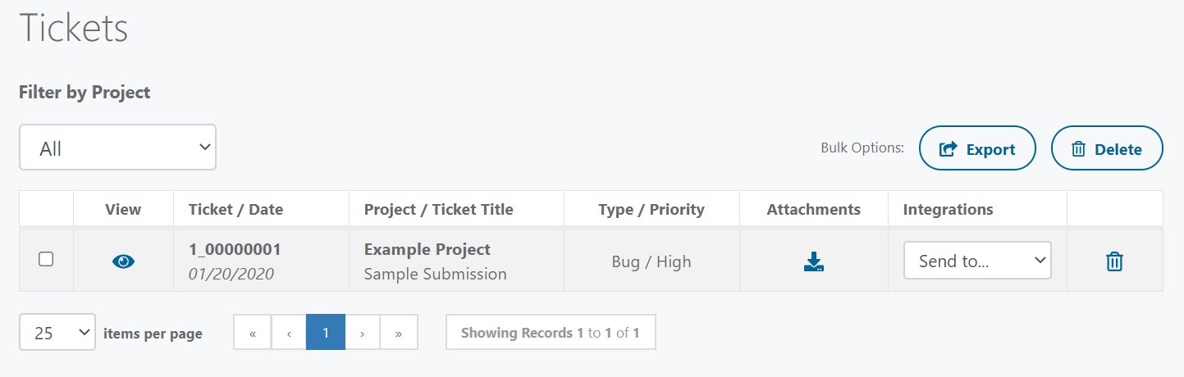
Task: Select page 1 in the pagination
Action: point(326,333)
